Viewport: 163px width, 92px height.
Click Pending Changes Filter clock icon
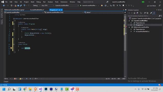(141, 13)
